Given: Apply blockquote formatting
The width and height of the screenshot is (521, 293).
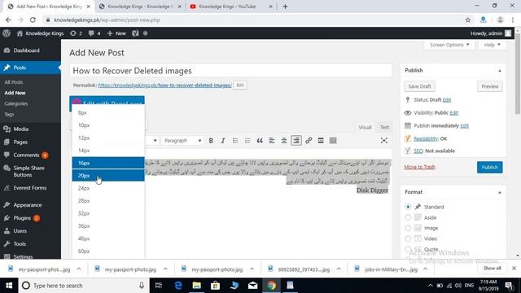Looking at the screenshot, I should click(x=260, y=141).
